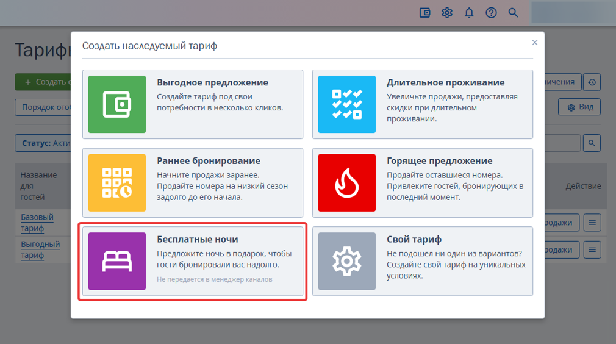The image size is (616, 344).
Task: Select the Свой тариф title
Action: [x=414, y=240]
